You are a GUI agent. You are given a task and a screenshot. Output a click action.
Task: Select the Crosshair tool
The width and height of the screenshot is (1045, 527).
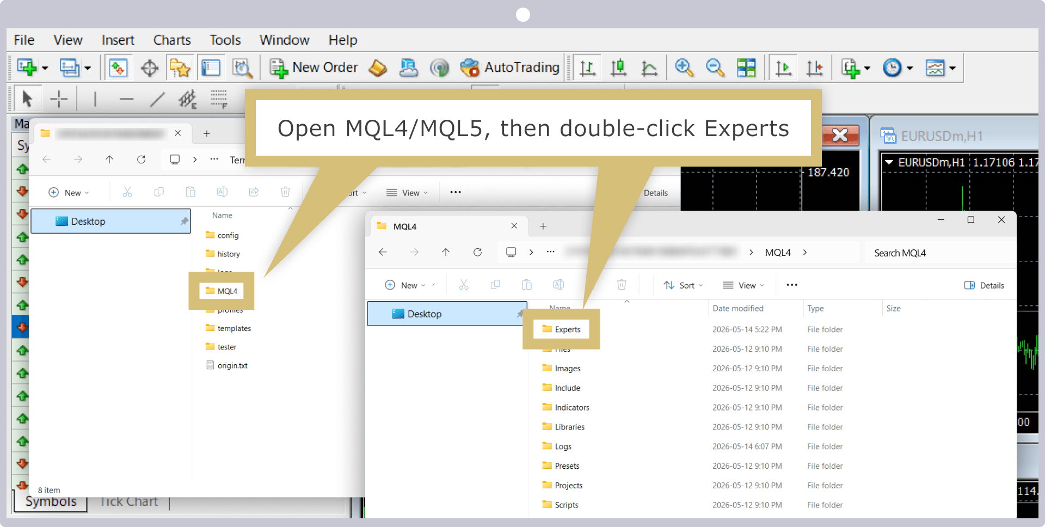tap(59, 99)
